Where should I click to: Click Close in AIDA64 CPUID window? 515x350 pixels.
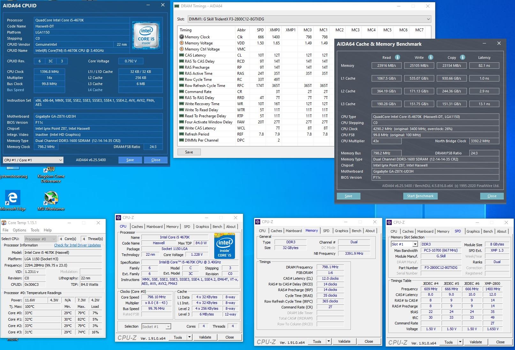[156, 160]
